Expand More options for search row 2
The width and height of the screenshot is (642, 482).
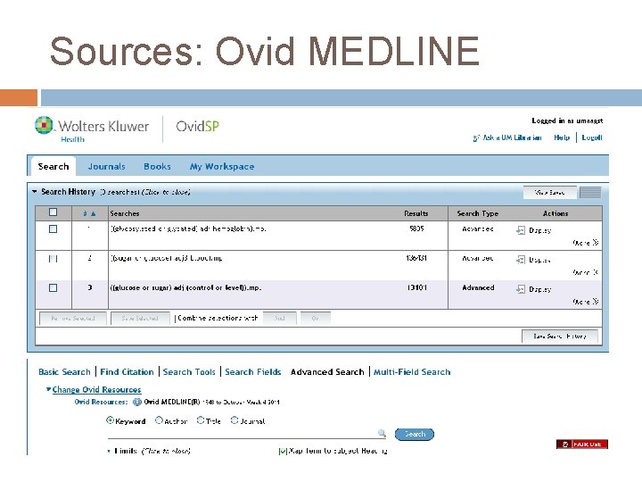[x=586, y=272]
